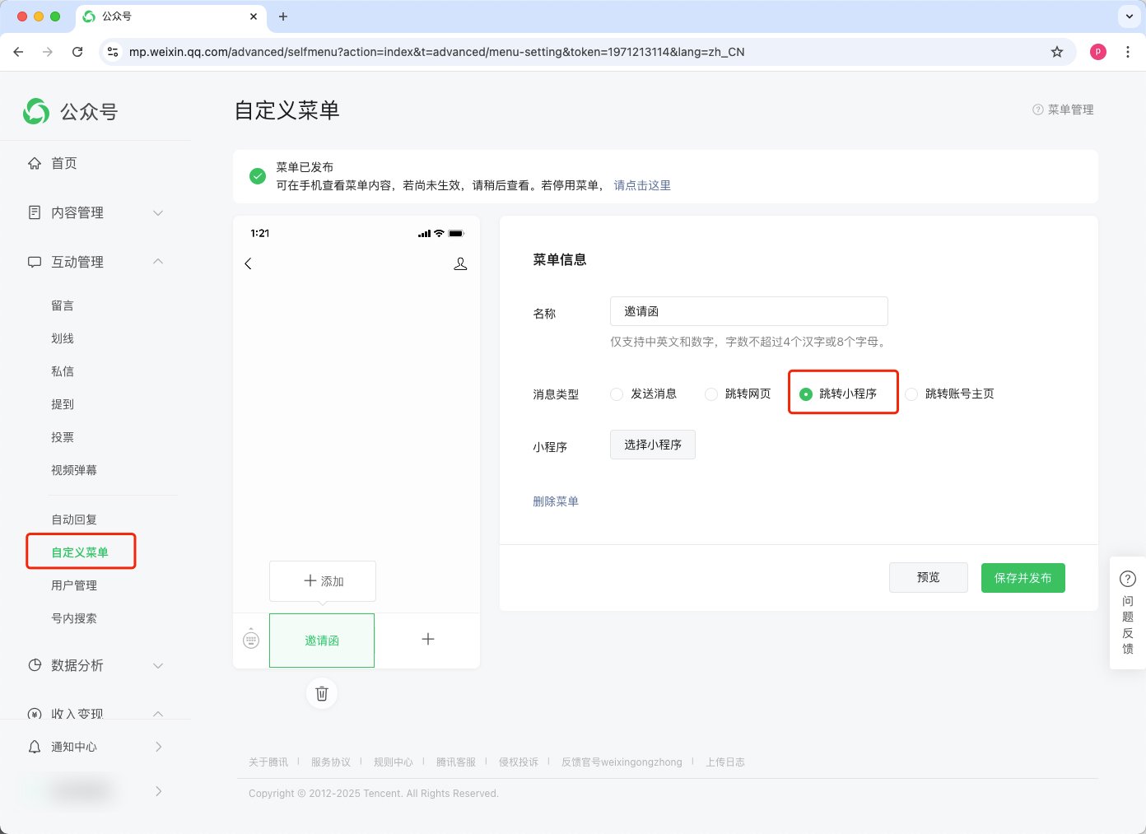Click the trash icon below the phone preview
This screenshot has height=834, width=1146.
click(322, 693)
